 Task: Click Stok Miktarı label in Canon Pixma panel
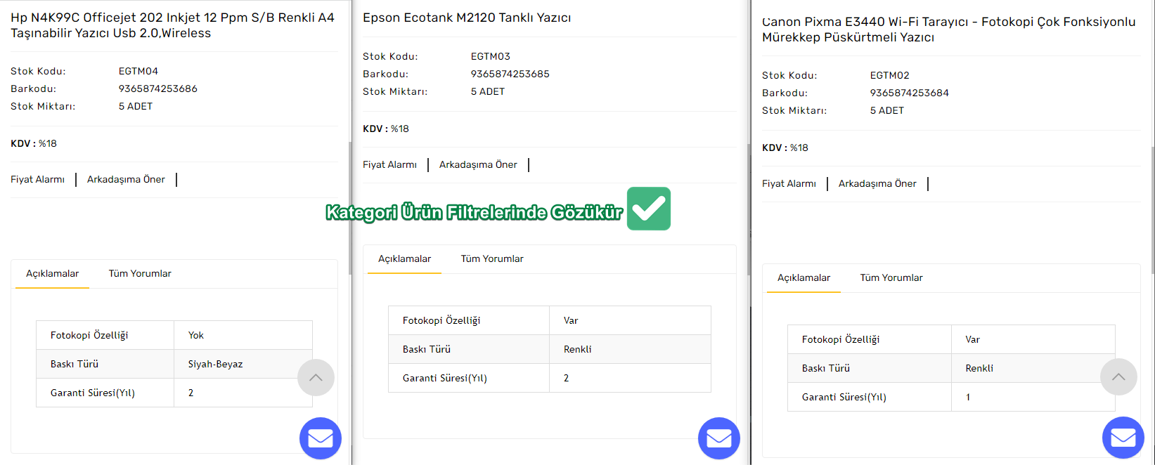[x=794, y=110]
